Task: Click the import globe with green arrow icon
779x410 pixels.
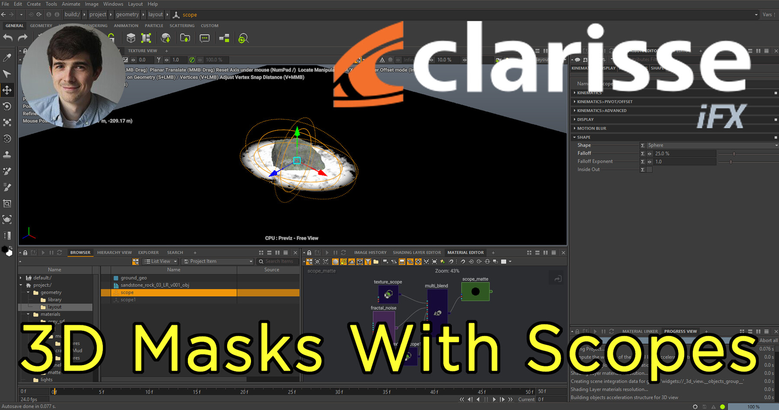Action: pos(165,38)
